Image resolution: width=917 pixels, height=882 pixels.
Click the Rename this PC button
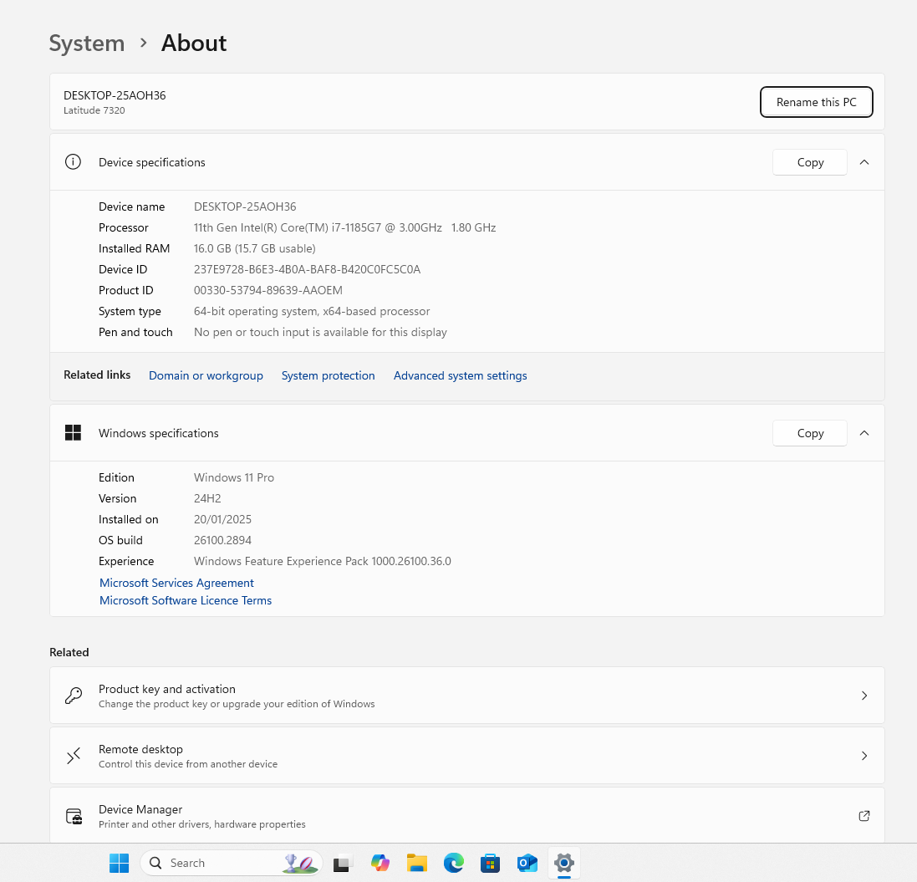point(816,102)
